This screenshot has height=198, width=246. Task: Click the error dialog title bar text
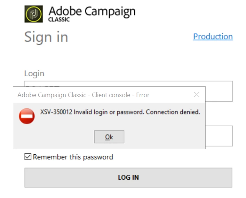(83, 95)
